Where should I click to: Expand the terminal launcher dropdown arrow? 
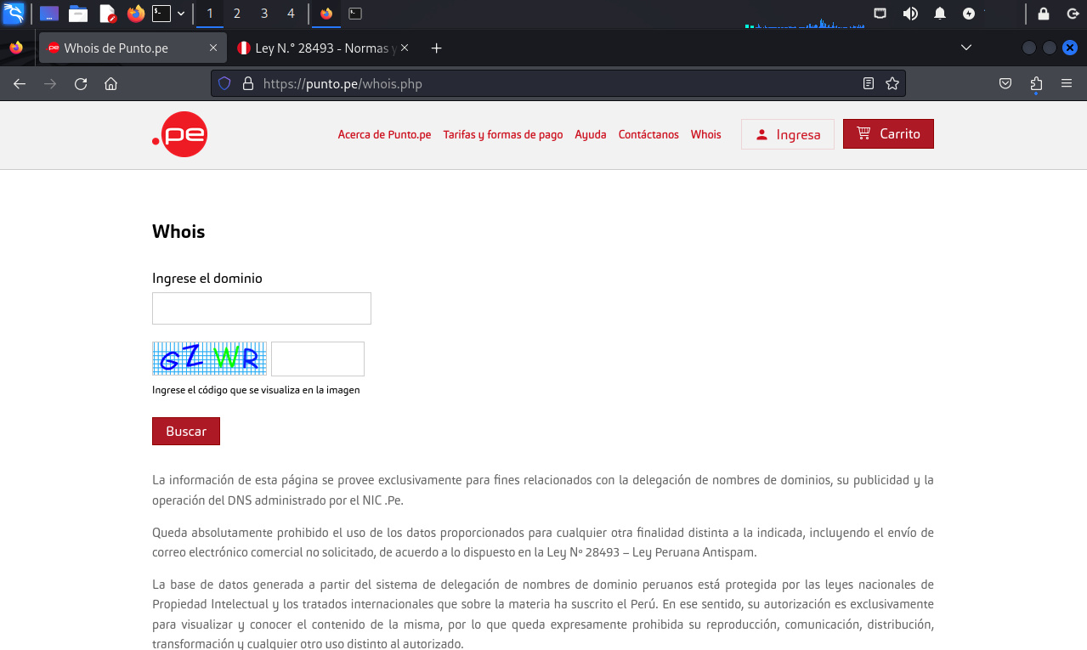tap(181, 14)
